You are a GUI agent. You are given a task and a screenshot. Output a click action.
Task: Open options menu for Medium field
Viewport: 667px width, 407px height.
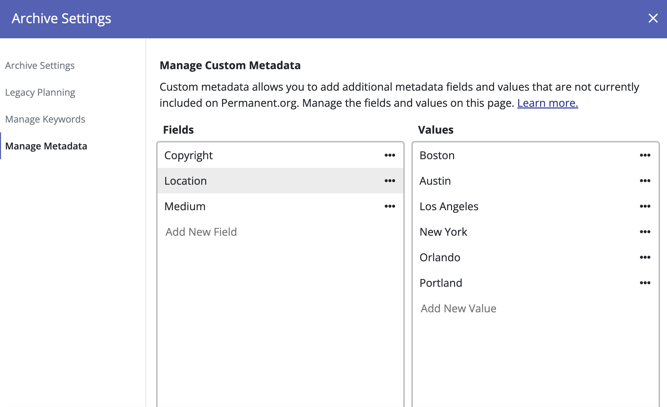(x=390, y=206)
